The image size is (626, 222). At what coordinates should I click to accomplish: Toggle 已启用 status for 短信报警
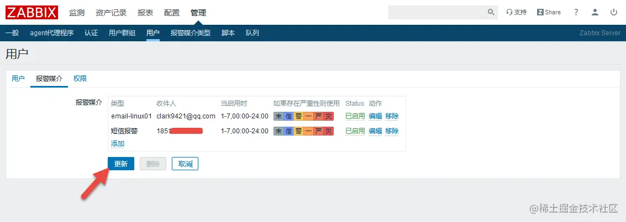355,131
